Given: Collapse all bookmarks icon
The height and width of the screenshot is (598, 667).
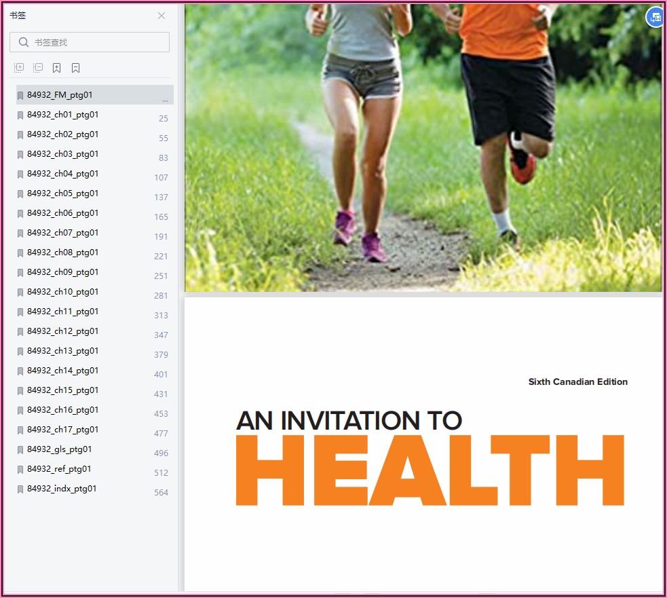Looking at the screenshot, I should [38, 68].
